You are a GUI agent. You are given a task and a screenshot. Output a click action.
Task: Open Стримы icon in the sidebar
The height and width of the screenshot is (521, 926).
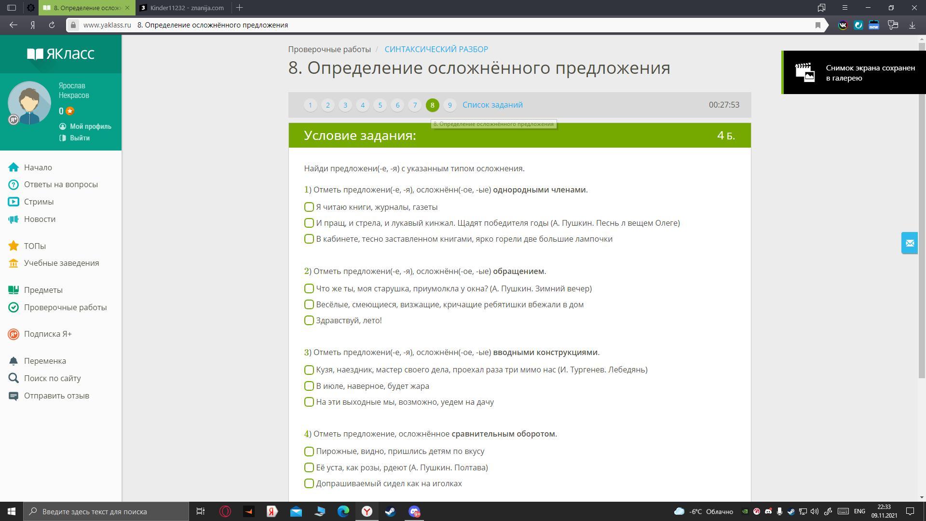(x=14, y=202)
